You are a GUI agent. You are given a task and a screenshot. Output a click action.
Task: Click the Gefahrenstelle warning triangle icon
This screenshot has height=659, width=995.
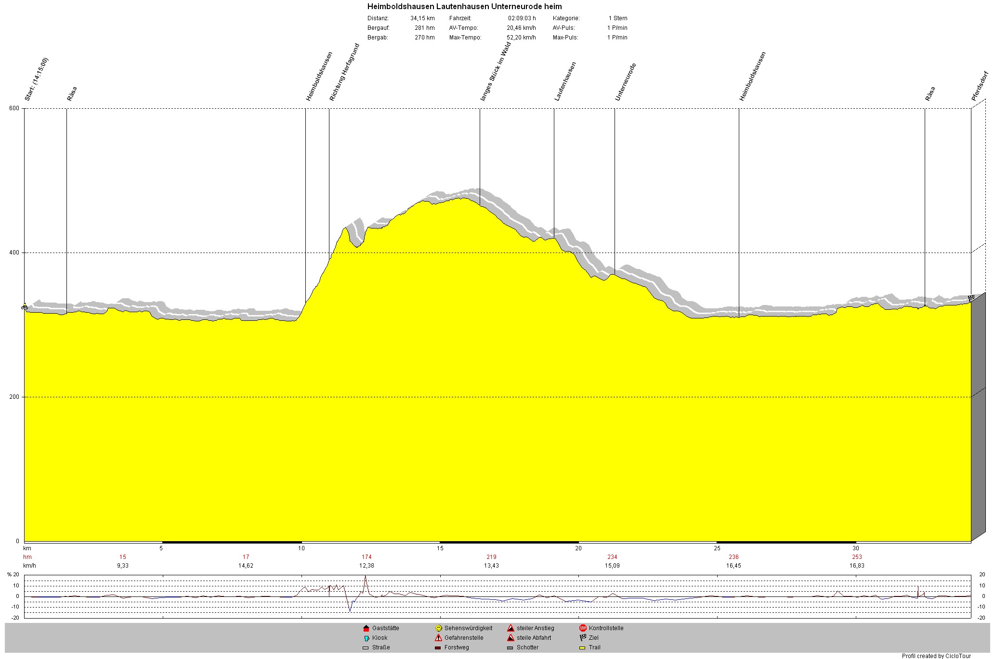pos(438,638)
